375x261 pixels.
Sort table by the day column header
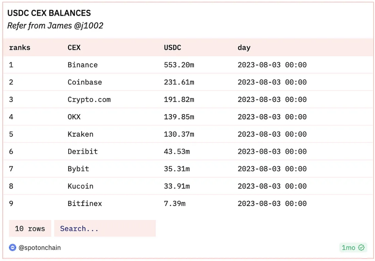[244, 48]
